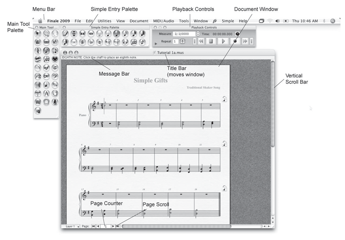Click the page number field
This screenshot has width=345, height=240.
coord(106,226)
